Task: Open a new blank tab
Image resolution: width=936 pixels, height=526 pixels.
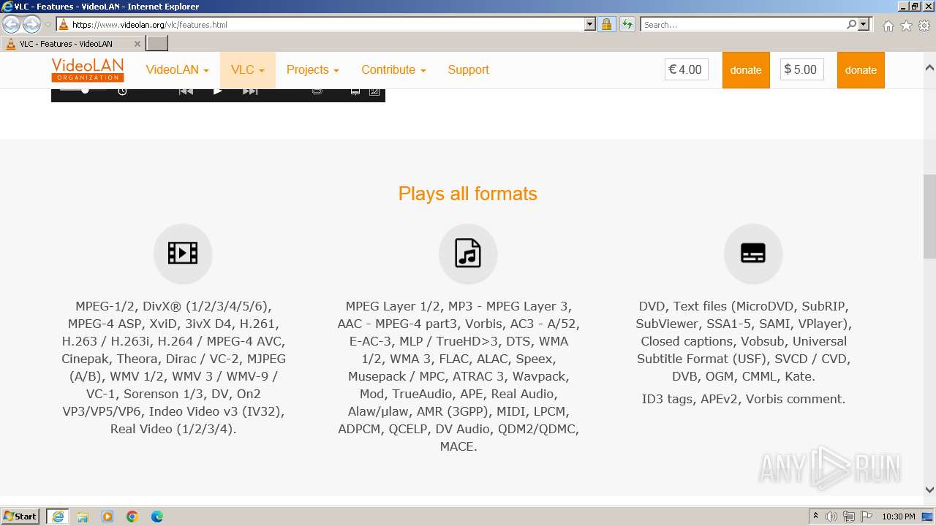Action: pyautogui.click(x=157, y=43)
